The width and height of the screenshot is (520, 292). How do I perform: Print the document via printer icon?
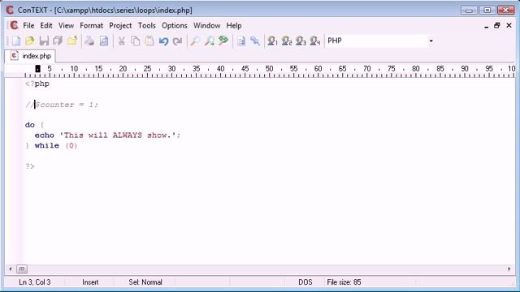click(89, 41)
